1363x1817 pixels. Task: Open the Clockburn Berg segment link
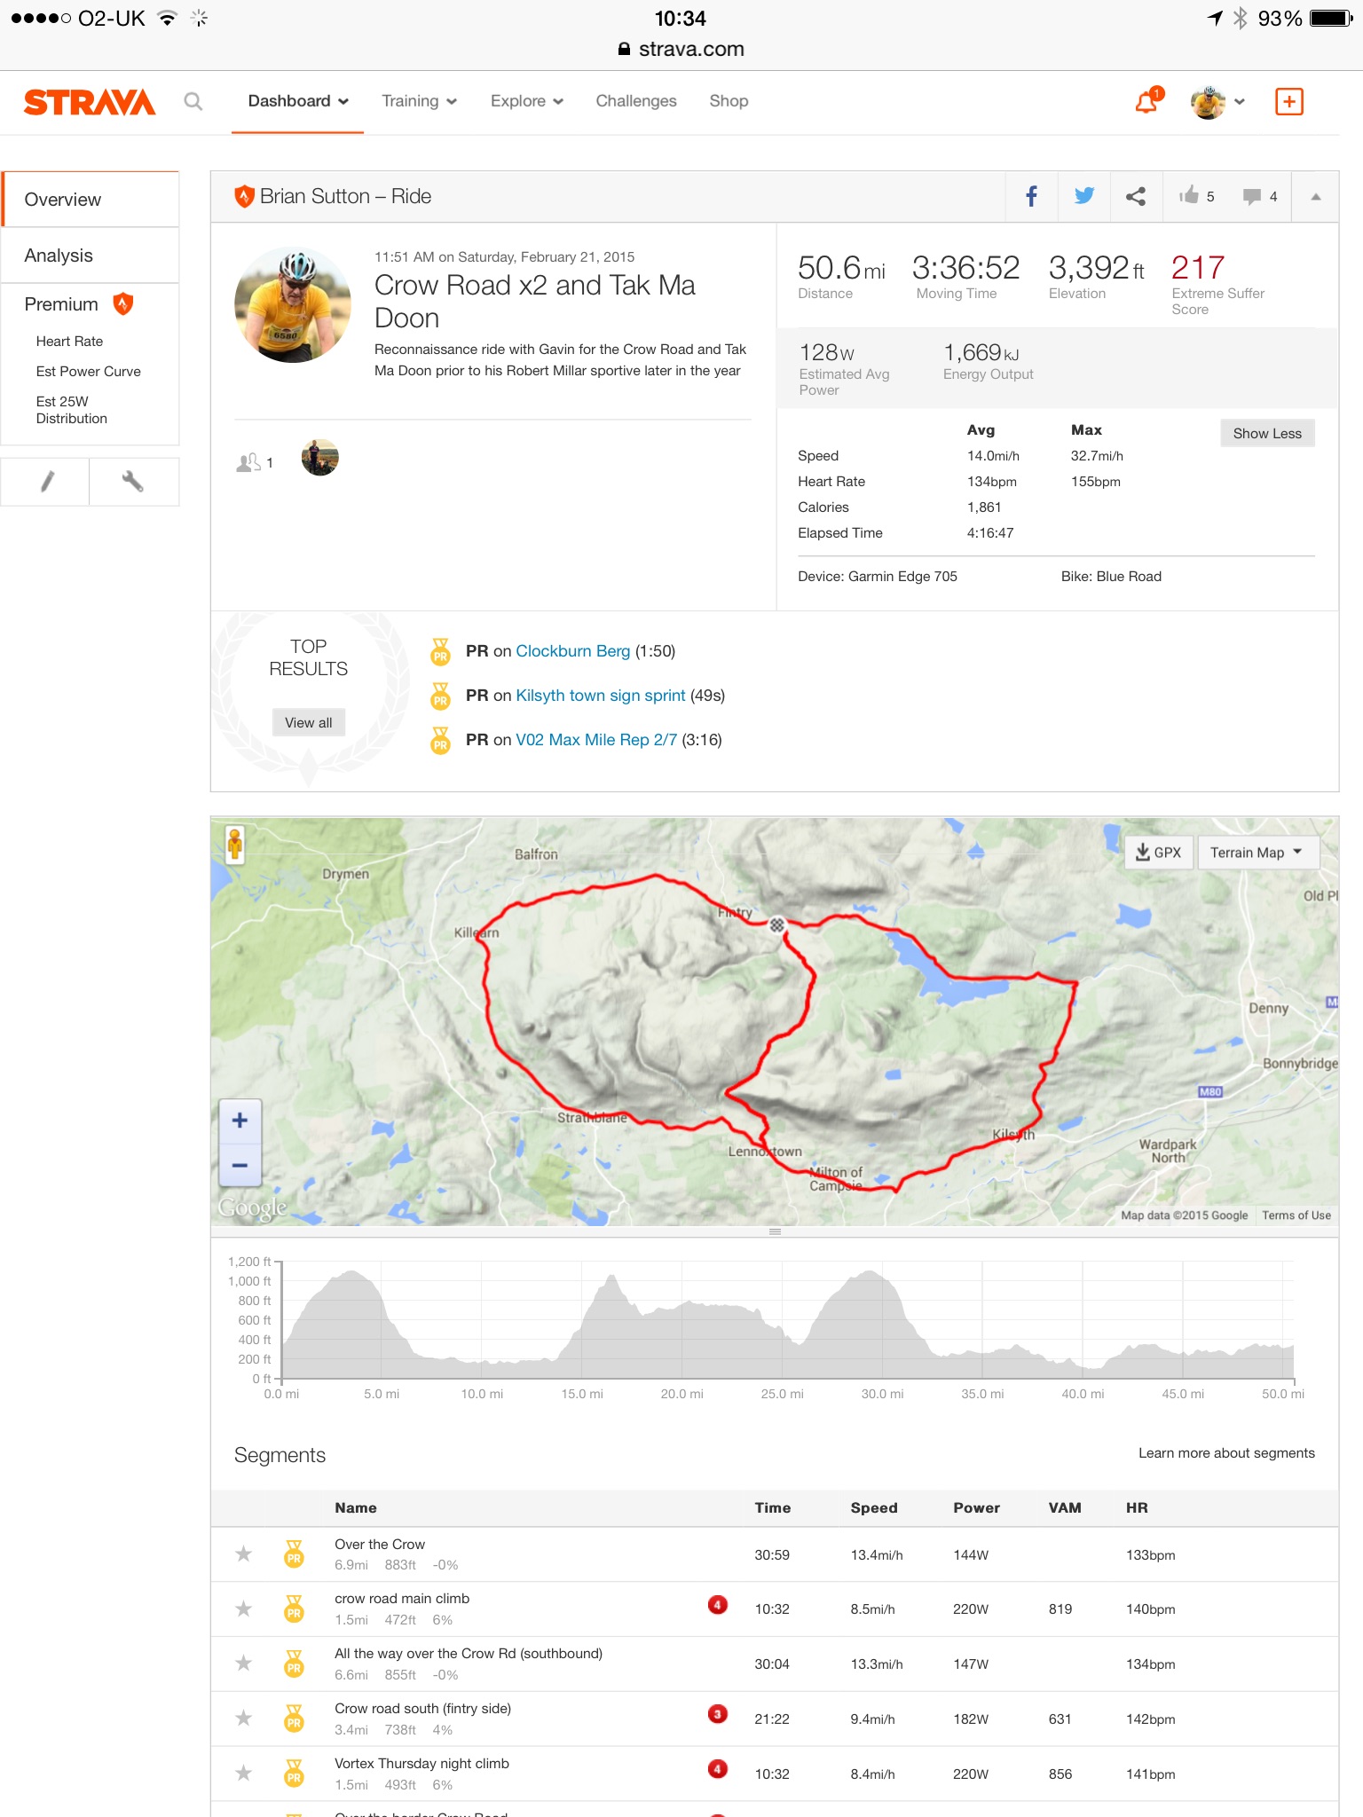pyautogui.click(x=572, y=651)
